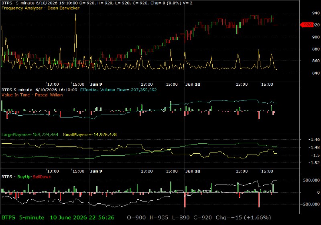Click the -1.46 axis value in players panel
This screenshot has width=321, height=225.
(314, 140)
